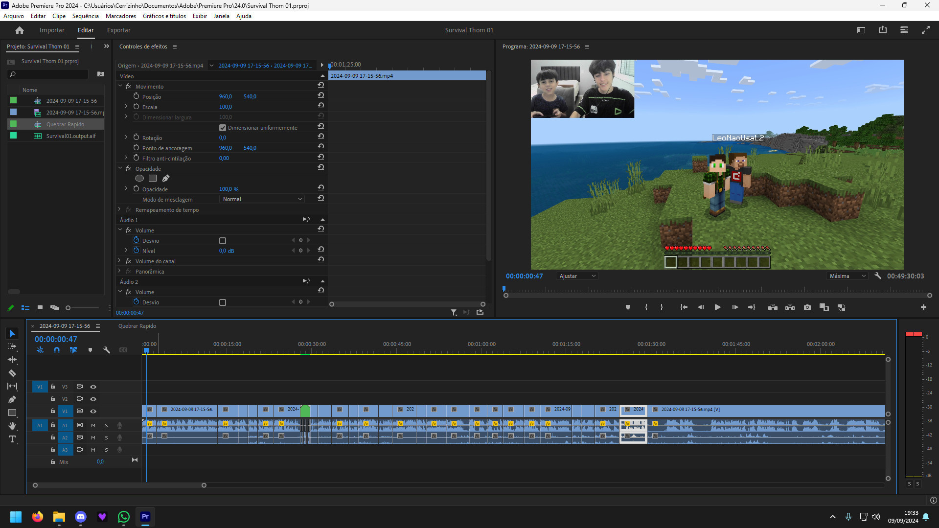
Task: Expand Remapeamento de tempo
Action: (x=119, y=209)
